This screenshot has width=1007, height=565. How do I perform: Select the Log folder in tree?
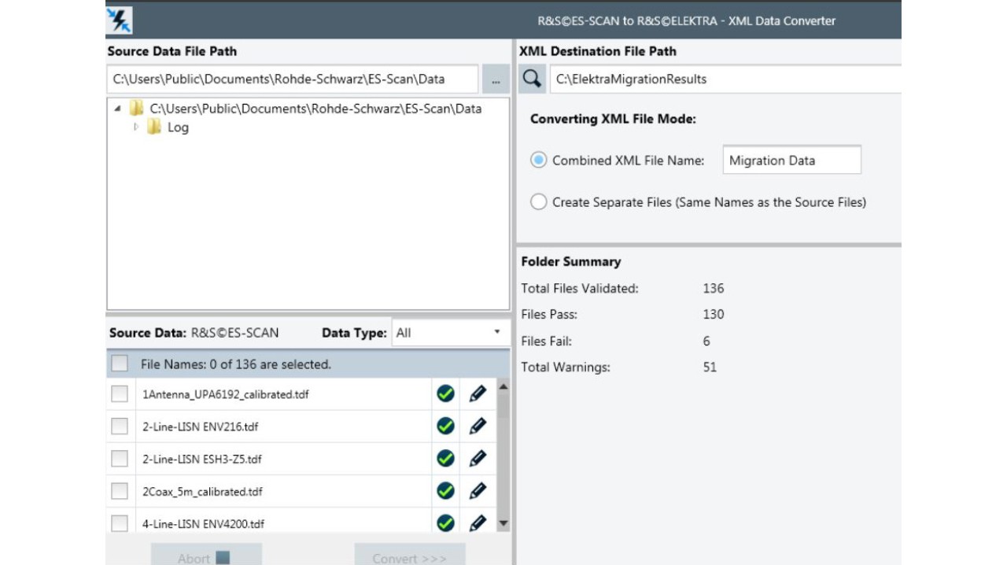click(178, 127)
